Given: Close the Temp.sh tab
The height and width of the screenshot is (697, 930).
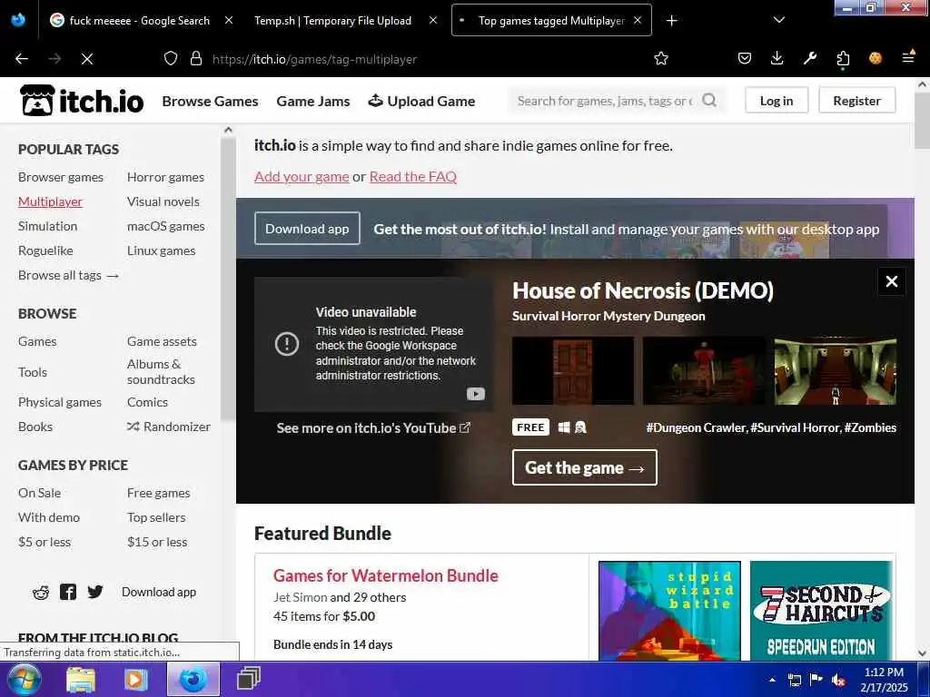Looking at the screenshot, I should pos(433,20).
